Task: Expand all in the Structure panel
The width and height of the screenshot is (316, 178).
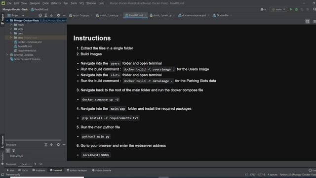Action: pyautogui.click(x=46, y=145)
